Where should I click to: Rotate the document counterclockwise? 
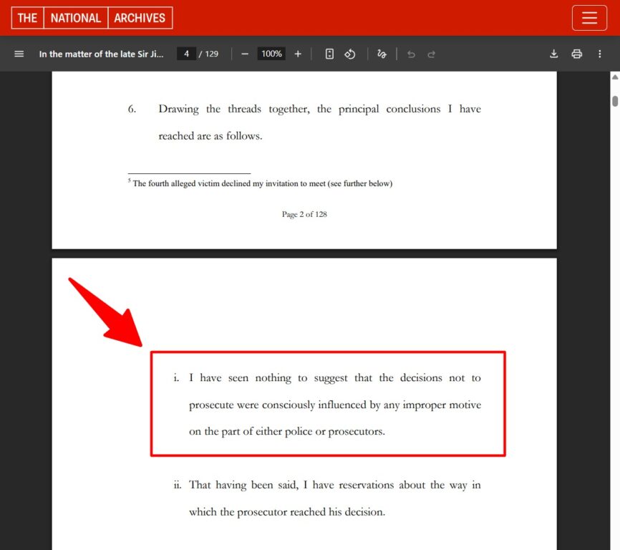350,54
